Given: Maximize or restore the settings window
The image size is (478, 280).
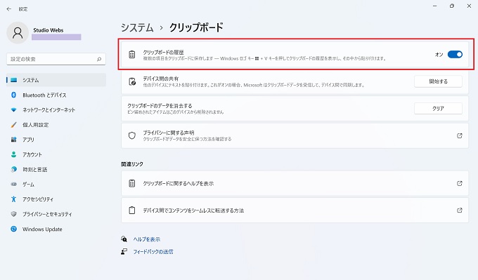Looking at the screenshot, I should pos(452,6).
